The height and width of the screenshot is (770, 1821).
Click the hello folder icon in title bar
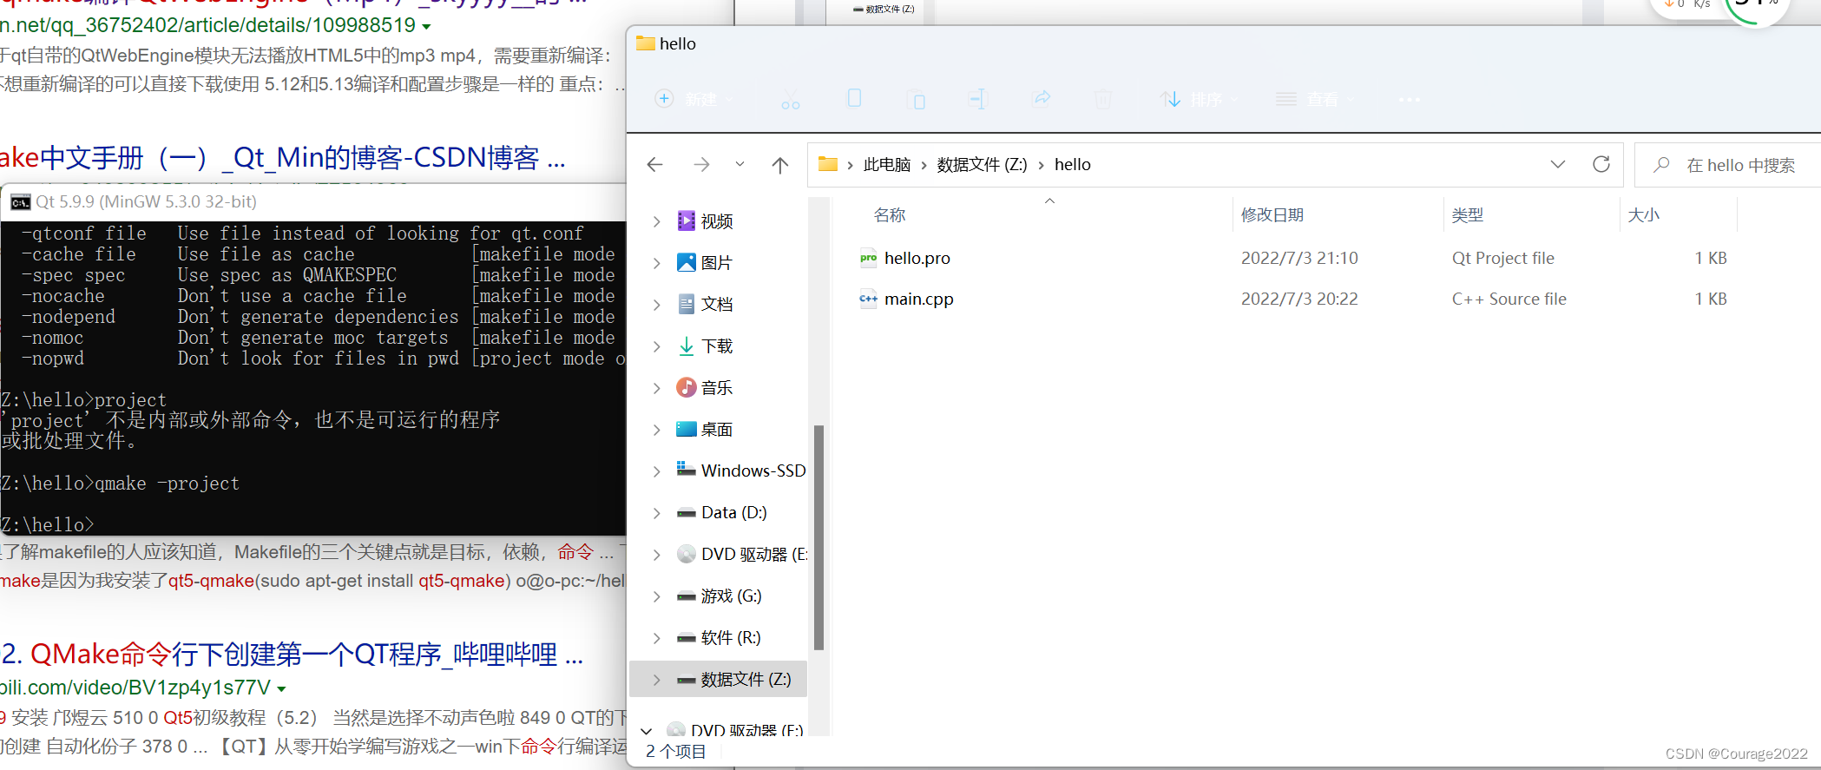[x=645, y=43]
